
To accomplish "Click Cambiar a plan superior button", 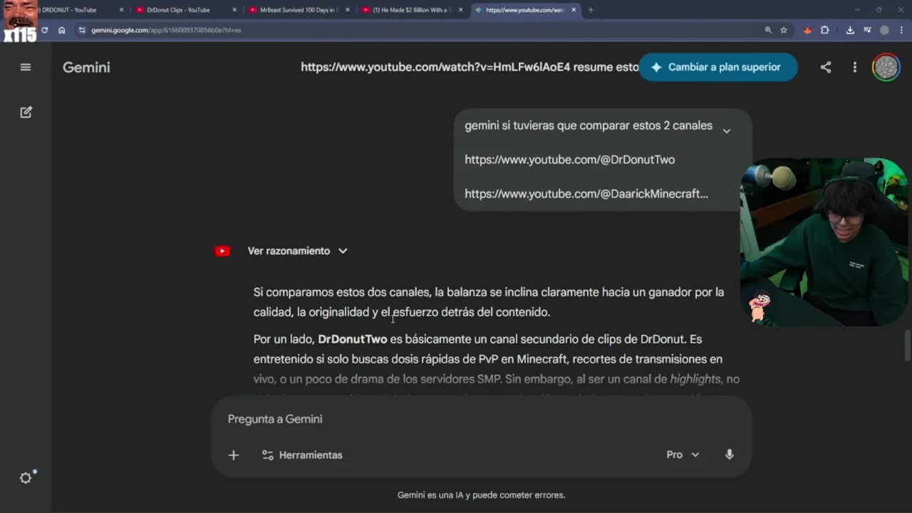I will pyautogui.click(x=717, y=67).
